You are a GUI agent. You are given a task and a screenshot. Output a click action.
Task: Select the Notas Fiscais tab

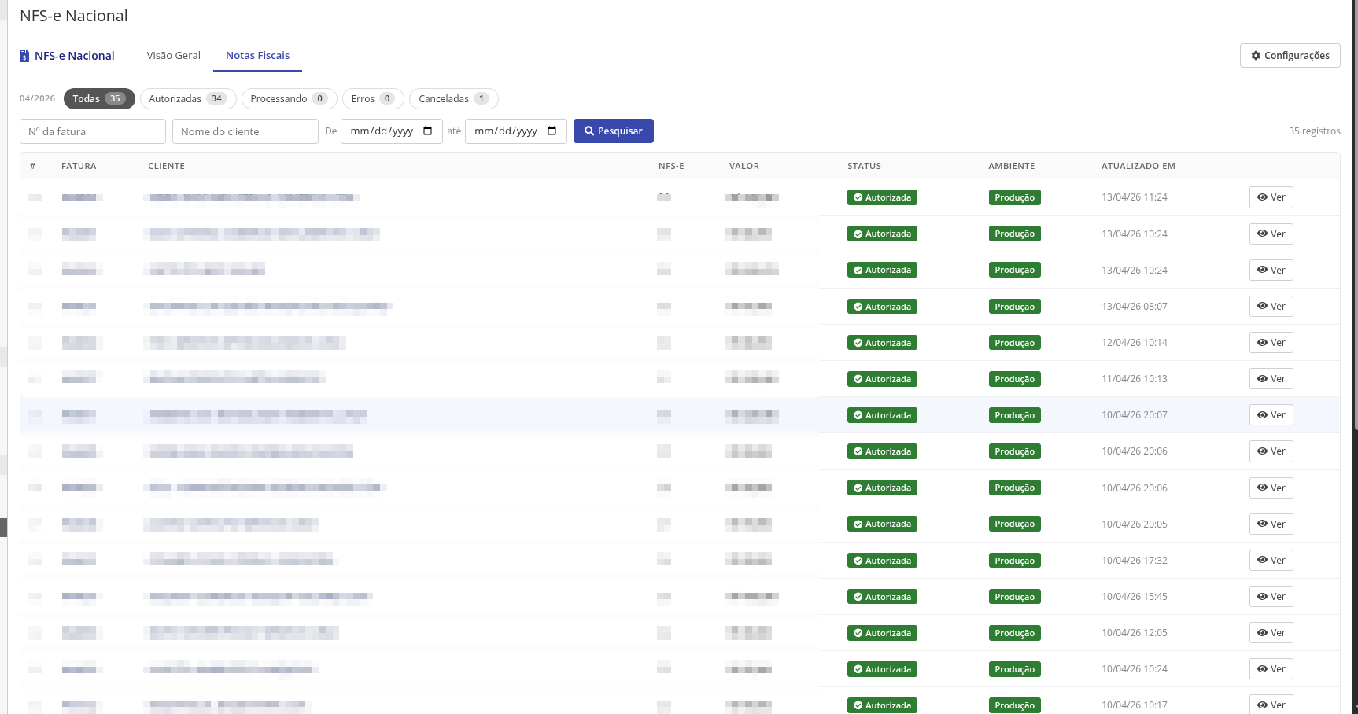(x=257, y=56)
